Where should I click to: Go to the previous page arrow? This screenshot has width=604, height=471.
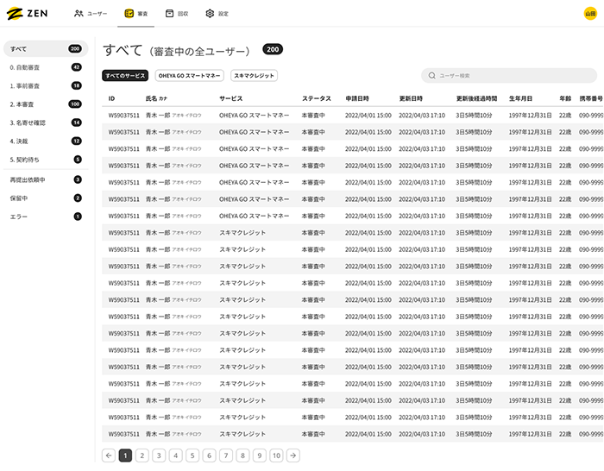109,455
